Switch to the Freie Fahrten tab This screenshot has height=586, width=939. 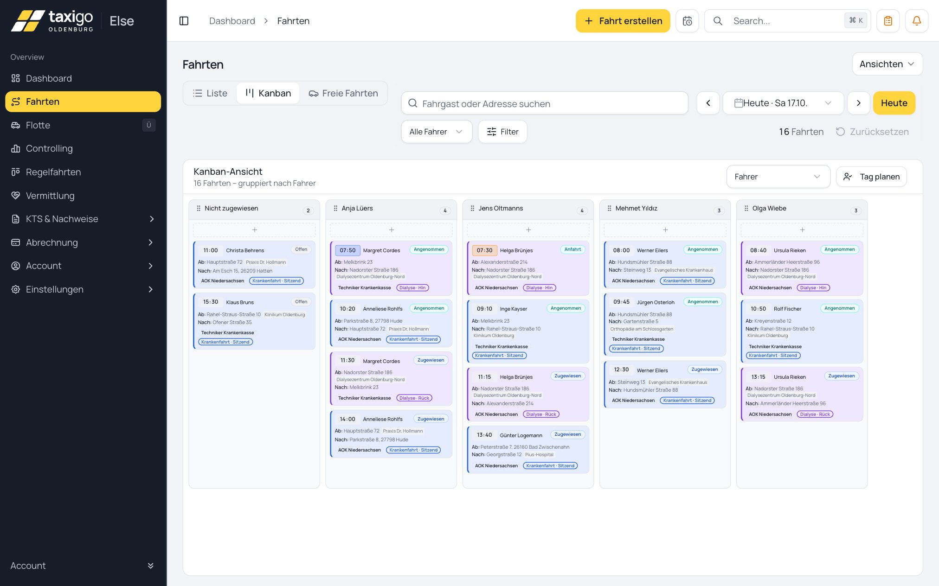point(343,93)
